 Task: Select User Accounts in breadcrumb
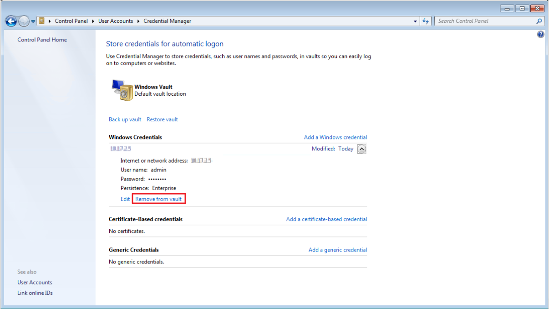(116, 21)
